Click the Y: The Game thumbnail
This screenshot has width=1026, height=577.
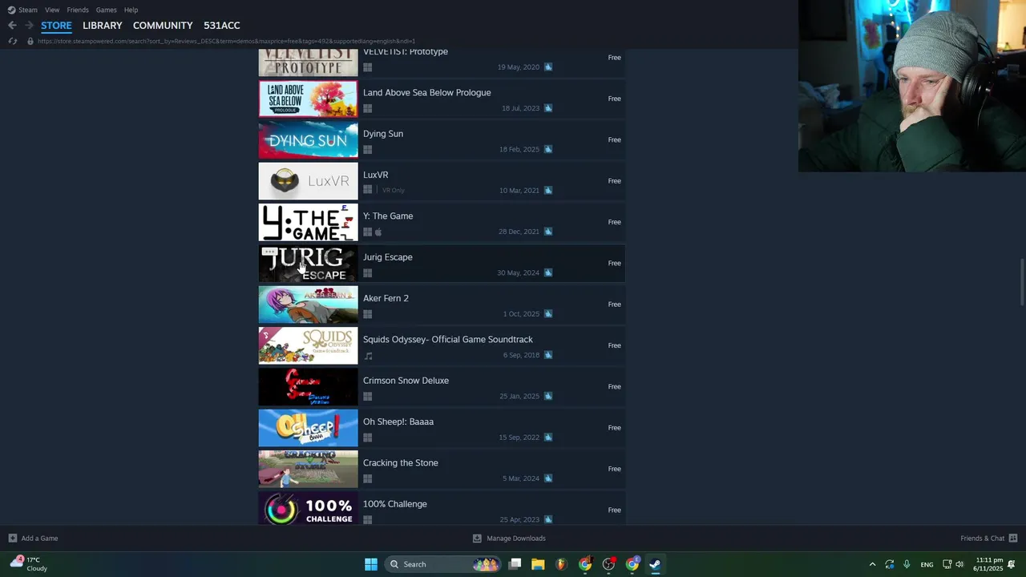(x=308, y=222)
